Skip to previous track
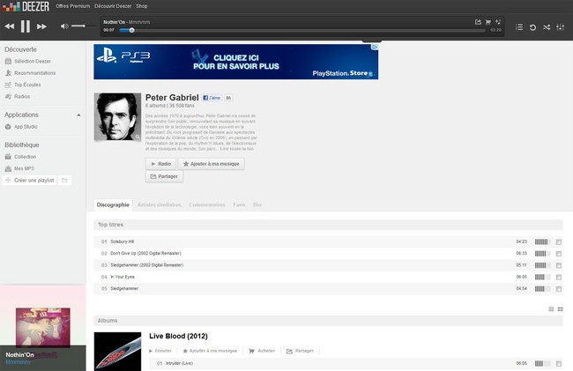Viewport: 573px width, 371px height. point(10,26)
